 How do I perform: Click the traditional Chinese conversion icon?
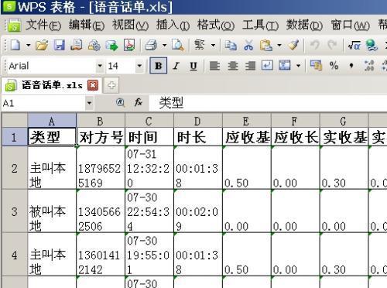199,46
